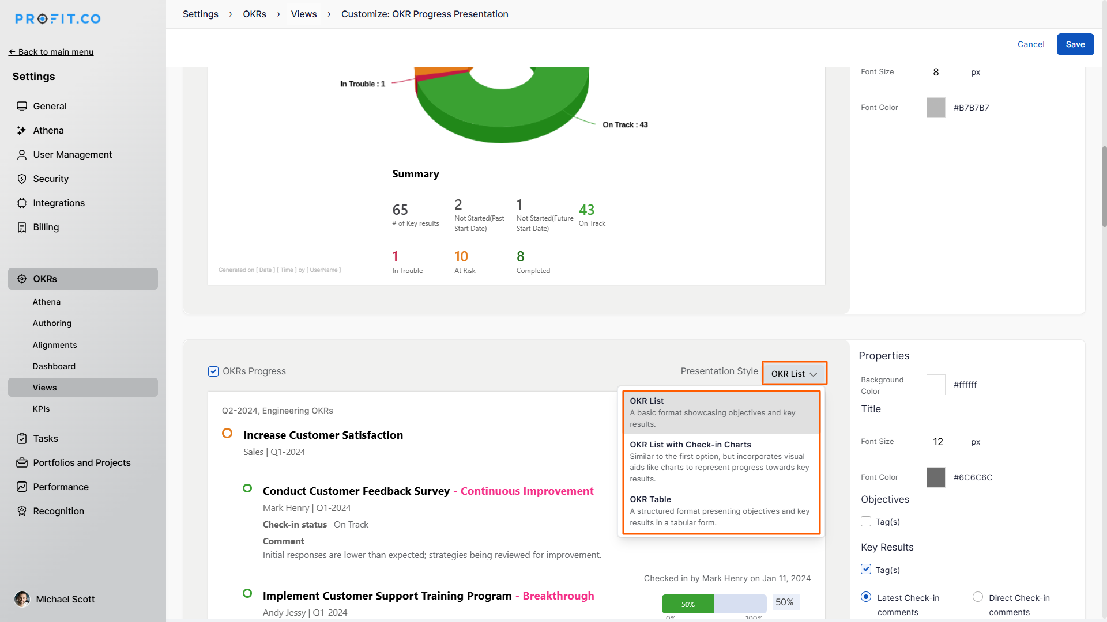1107x622 pixels.
Task: Click the Cancel link
Action: tap(1031, 44)
